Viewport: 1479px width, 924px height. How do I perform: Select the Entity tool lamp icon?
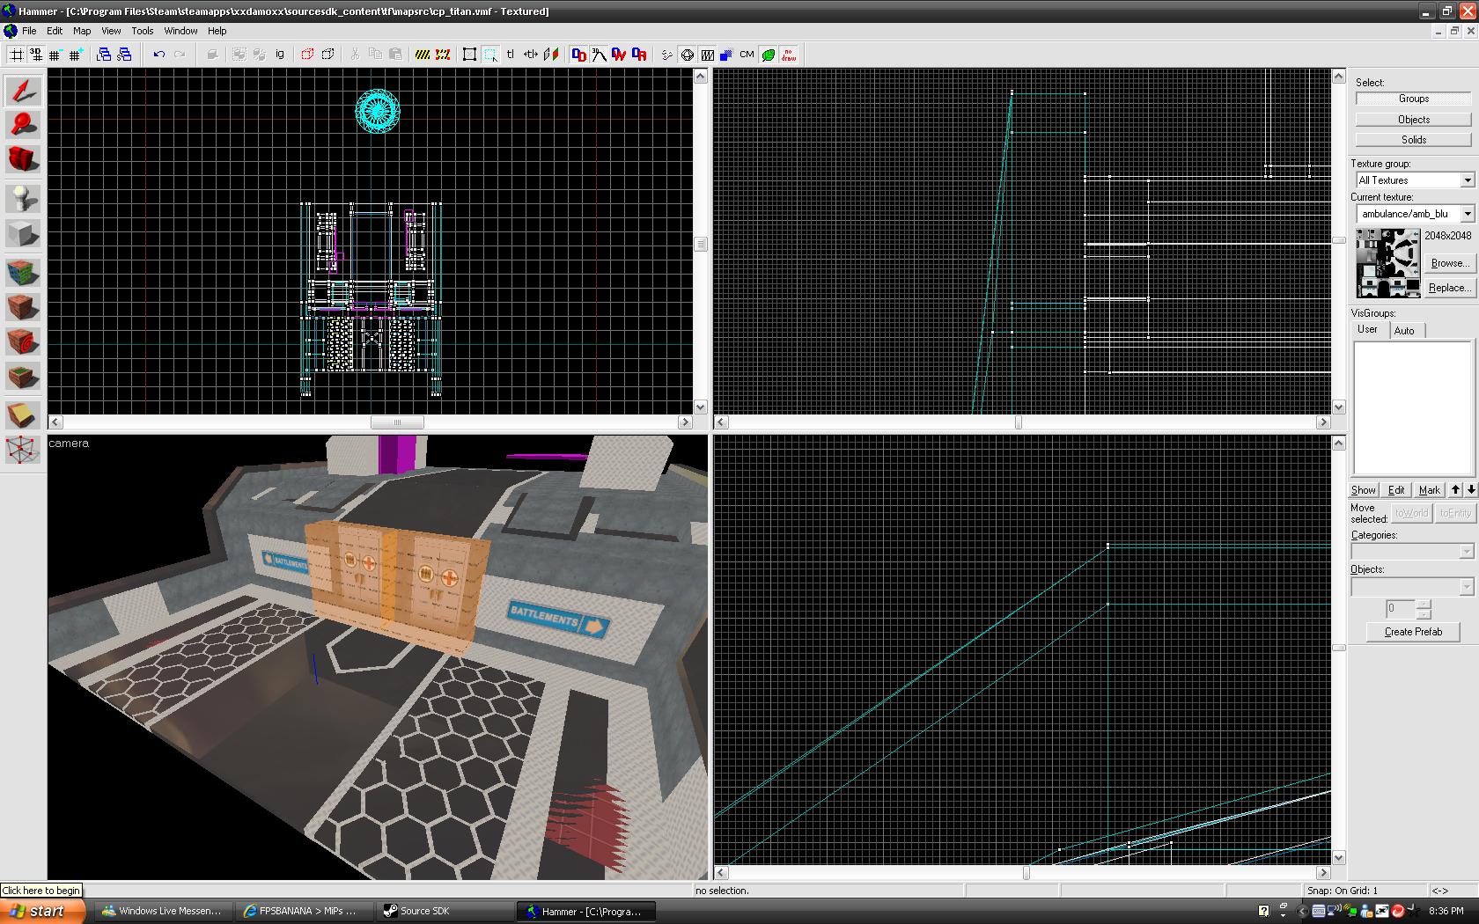tap(23, 199)
